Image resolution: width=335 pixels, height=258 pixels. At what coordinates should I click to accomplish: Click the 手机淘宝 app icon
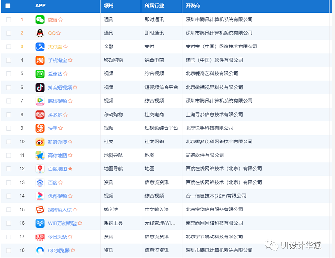pos(40,60)
